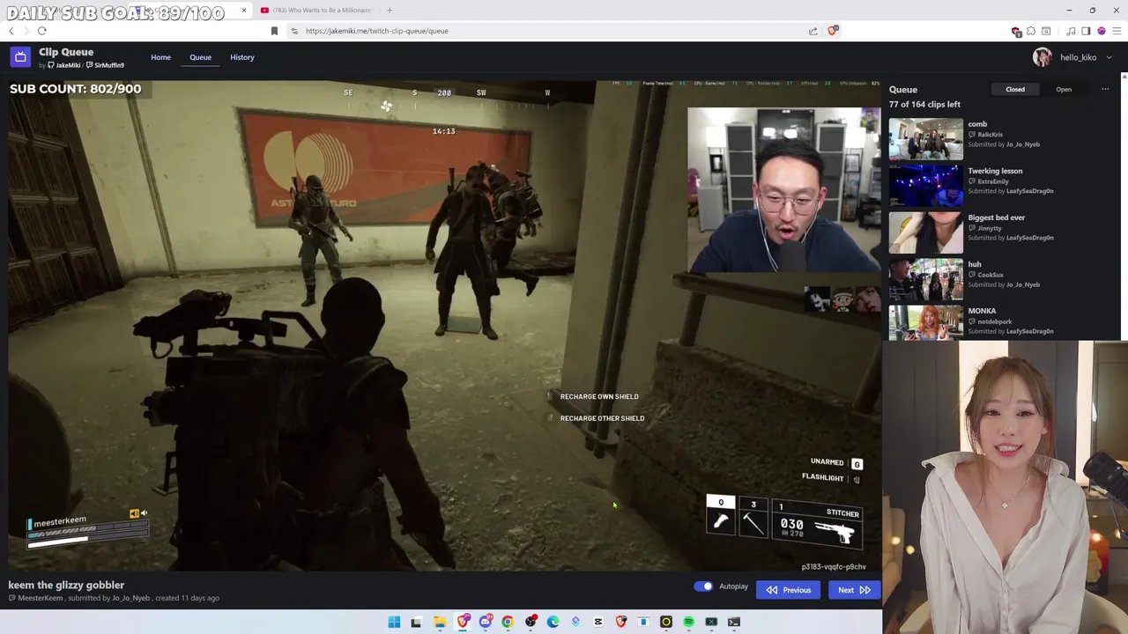Click the 'Biggest bed ever' clip title
The image size is (1128, 634).
997,217
